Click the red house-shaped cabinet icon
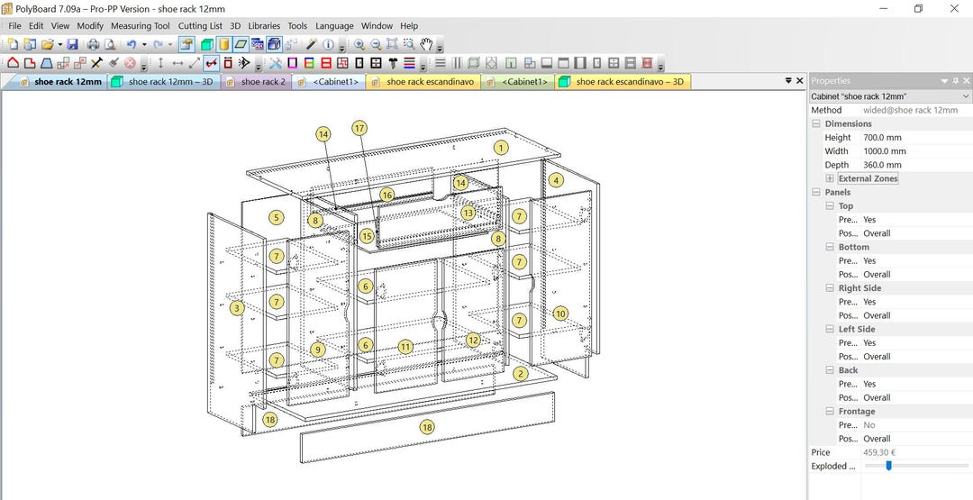This screenshot has height=500, width=973. click(13, 63)
